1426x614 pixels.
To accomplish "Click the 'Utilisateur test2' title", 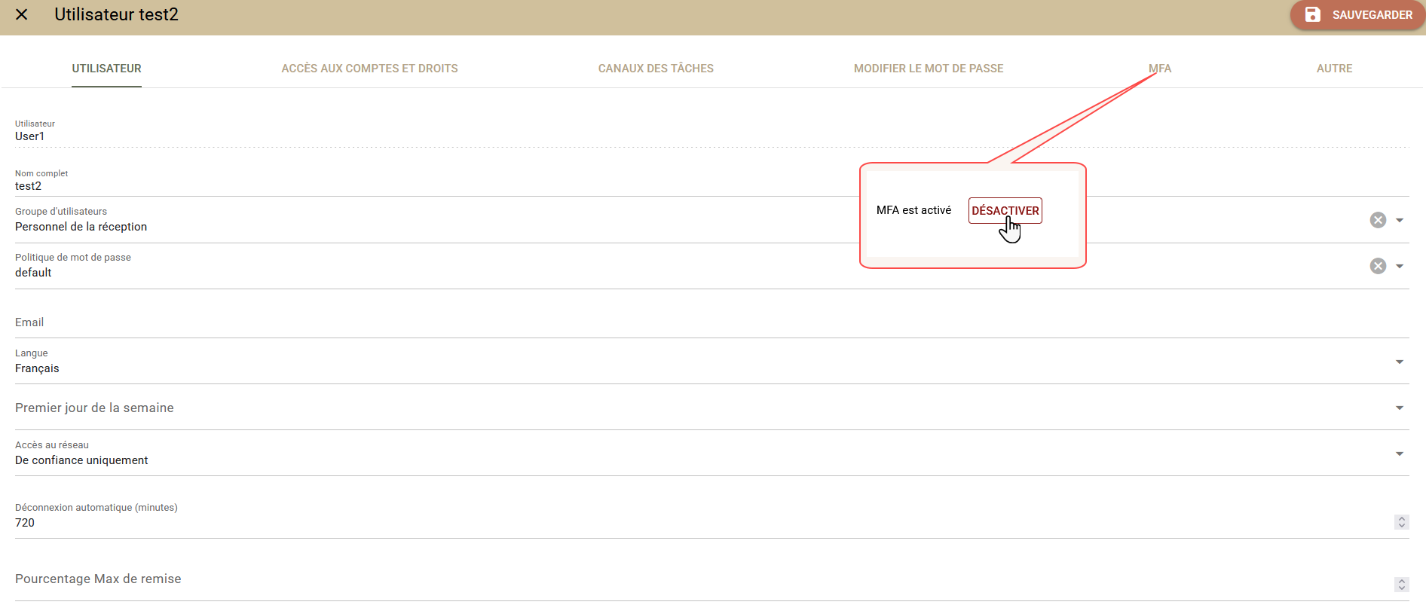I will [x=116, y=14].
